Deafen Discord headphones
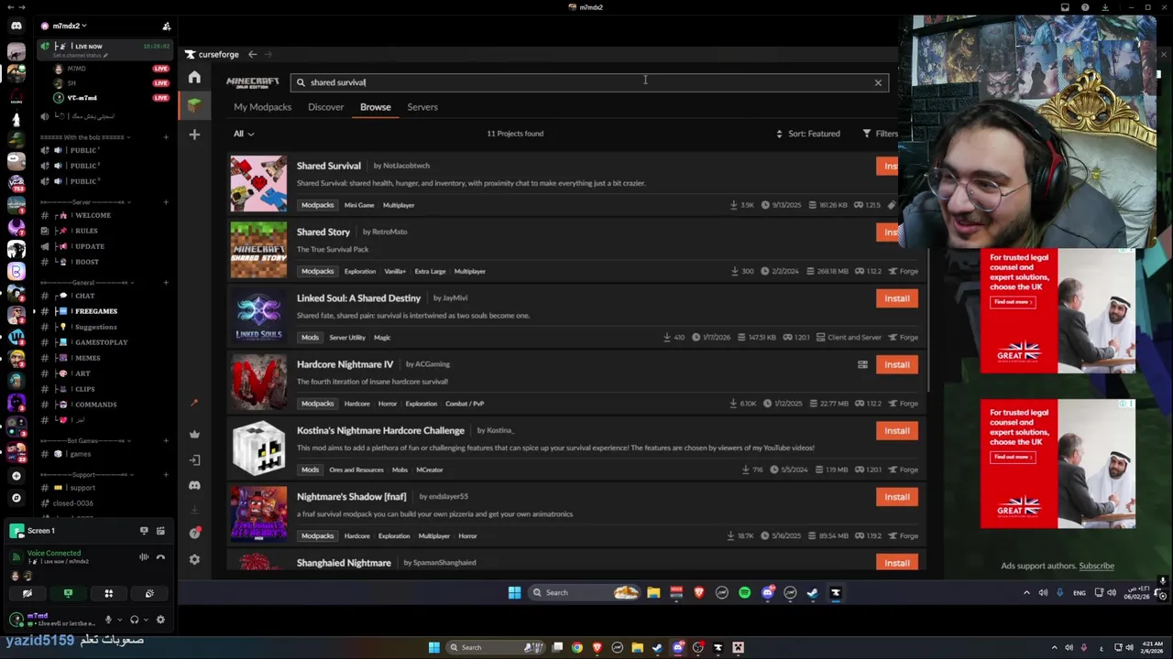Screen dimensions: 1173x659 (x=134, y=620)
